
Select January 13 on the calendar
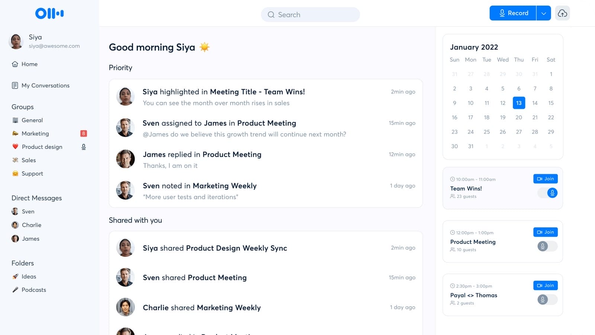(x=519, y=103)
